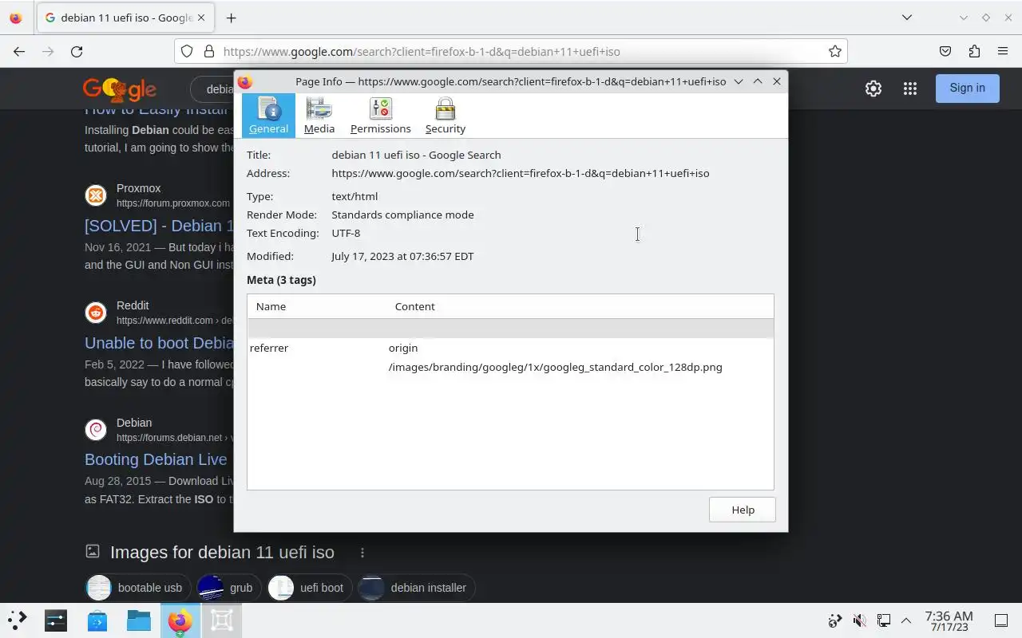This screenshot has height=638, width=1022.
Task: Expand the hidden system tray icons arrow
Action: [x=906, y=620]
